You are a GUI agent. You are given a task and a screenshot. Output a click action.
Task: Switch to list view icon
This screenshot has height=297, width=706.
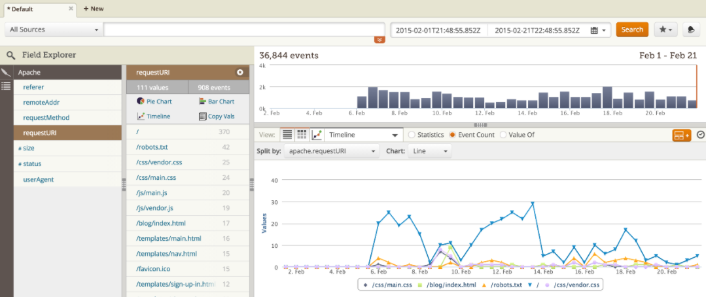(x=287, y=135)
